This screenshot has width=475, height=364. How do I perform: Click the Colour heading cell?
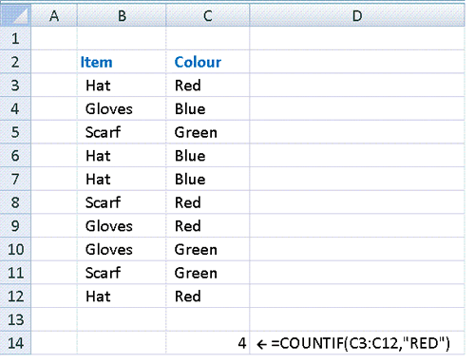[x=208, y=62]
